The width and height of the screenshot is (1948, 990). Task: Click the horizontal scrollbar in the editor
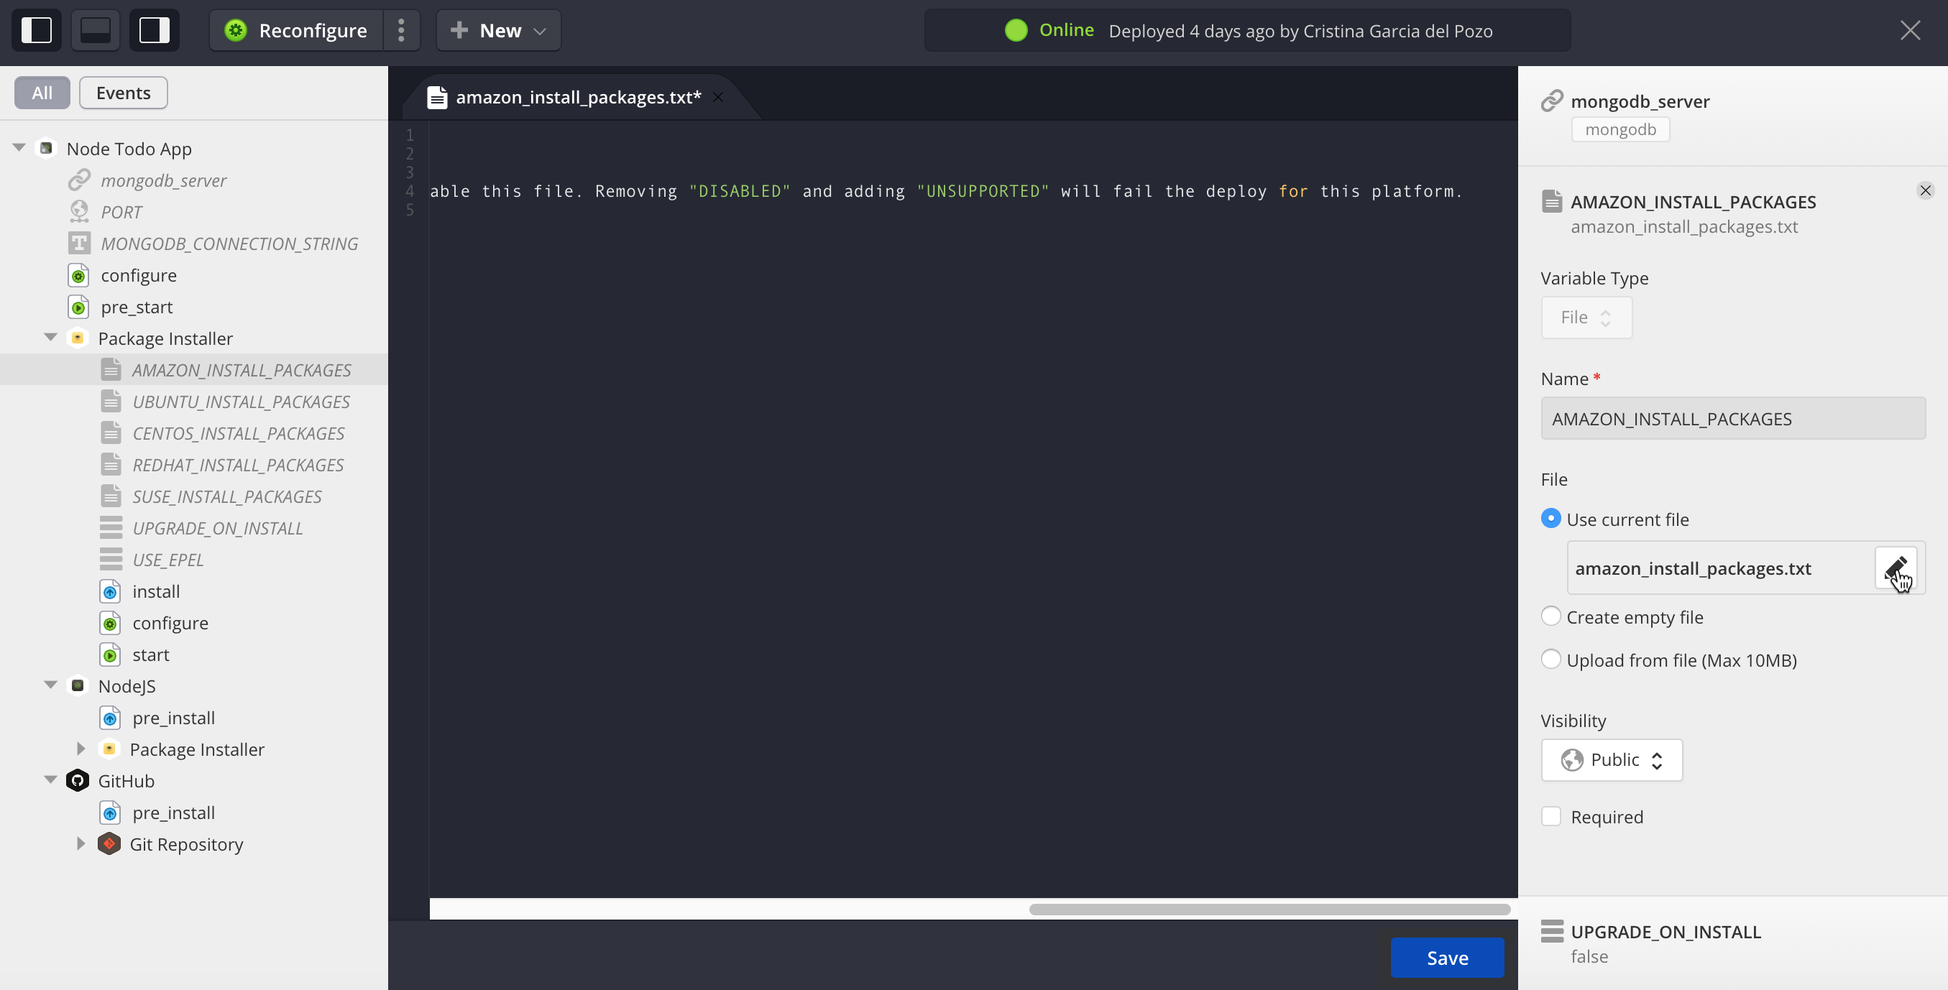pyautogui.click(x=1269, y=909)
